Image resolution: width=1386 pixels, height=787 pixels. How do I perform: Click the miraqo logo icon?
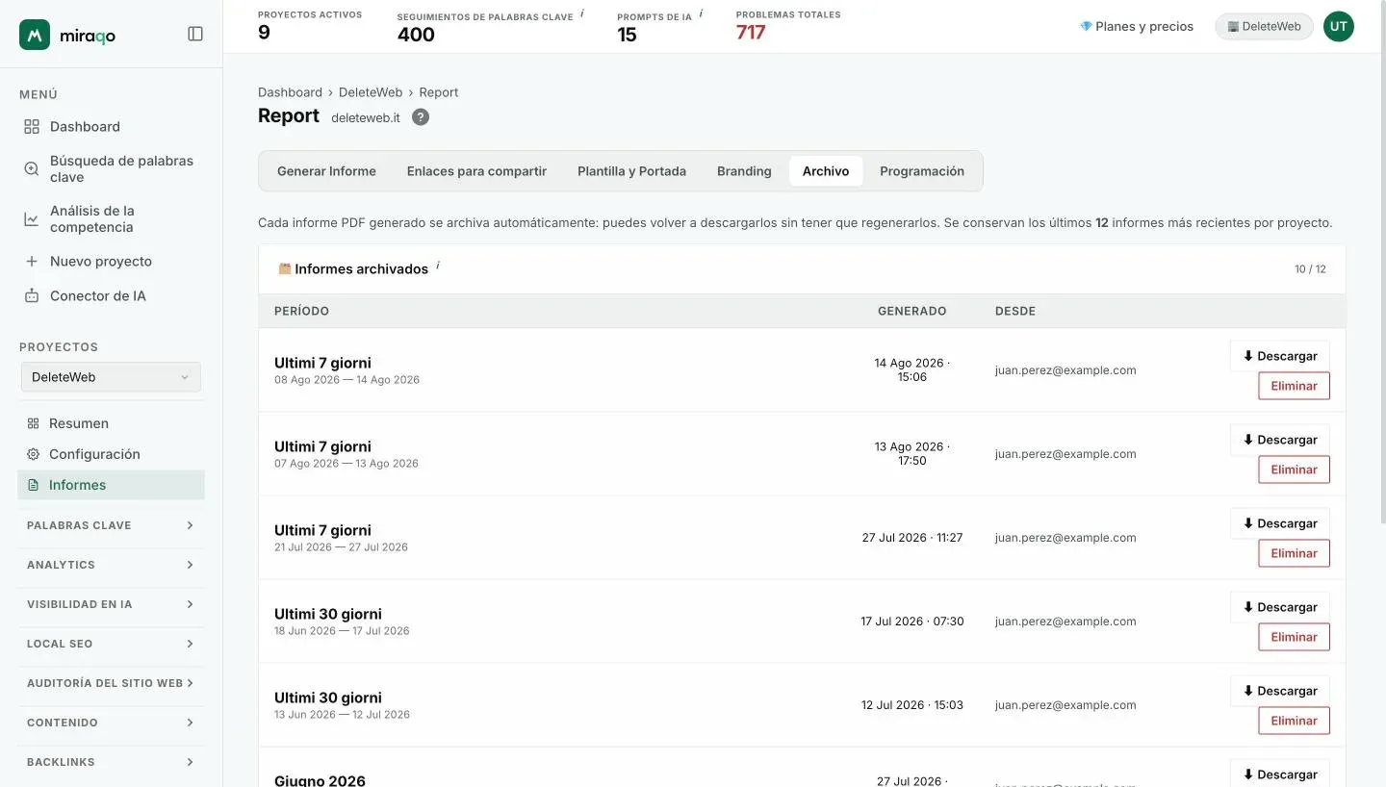coord(35,35)
